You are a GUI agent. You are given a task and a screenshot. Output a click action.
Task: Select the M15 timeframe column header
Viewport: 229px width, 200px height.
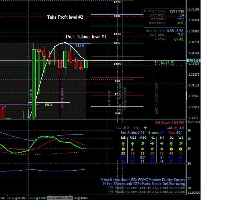(133, 138)
